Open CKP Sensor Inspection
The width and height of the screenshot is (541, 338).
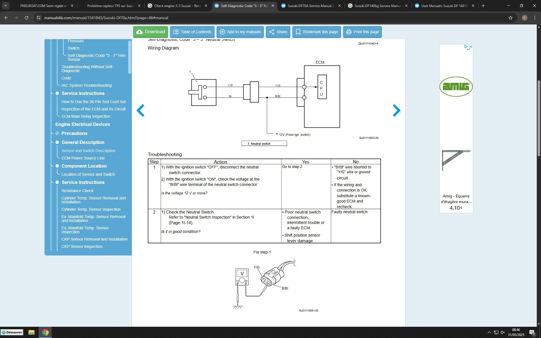point(82,246)
